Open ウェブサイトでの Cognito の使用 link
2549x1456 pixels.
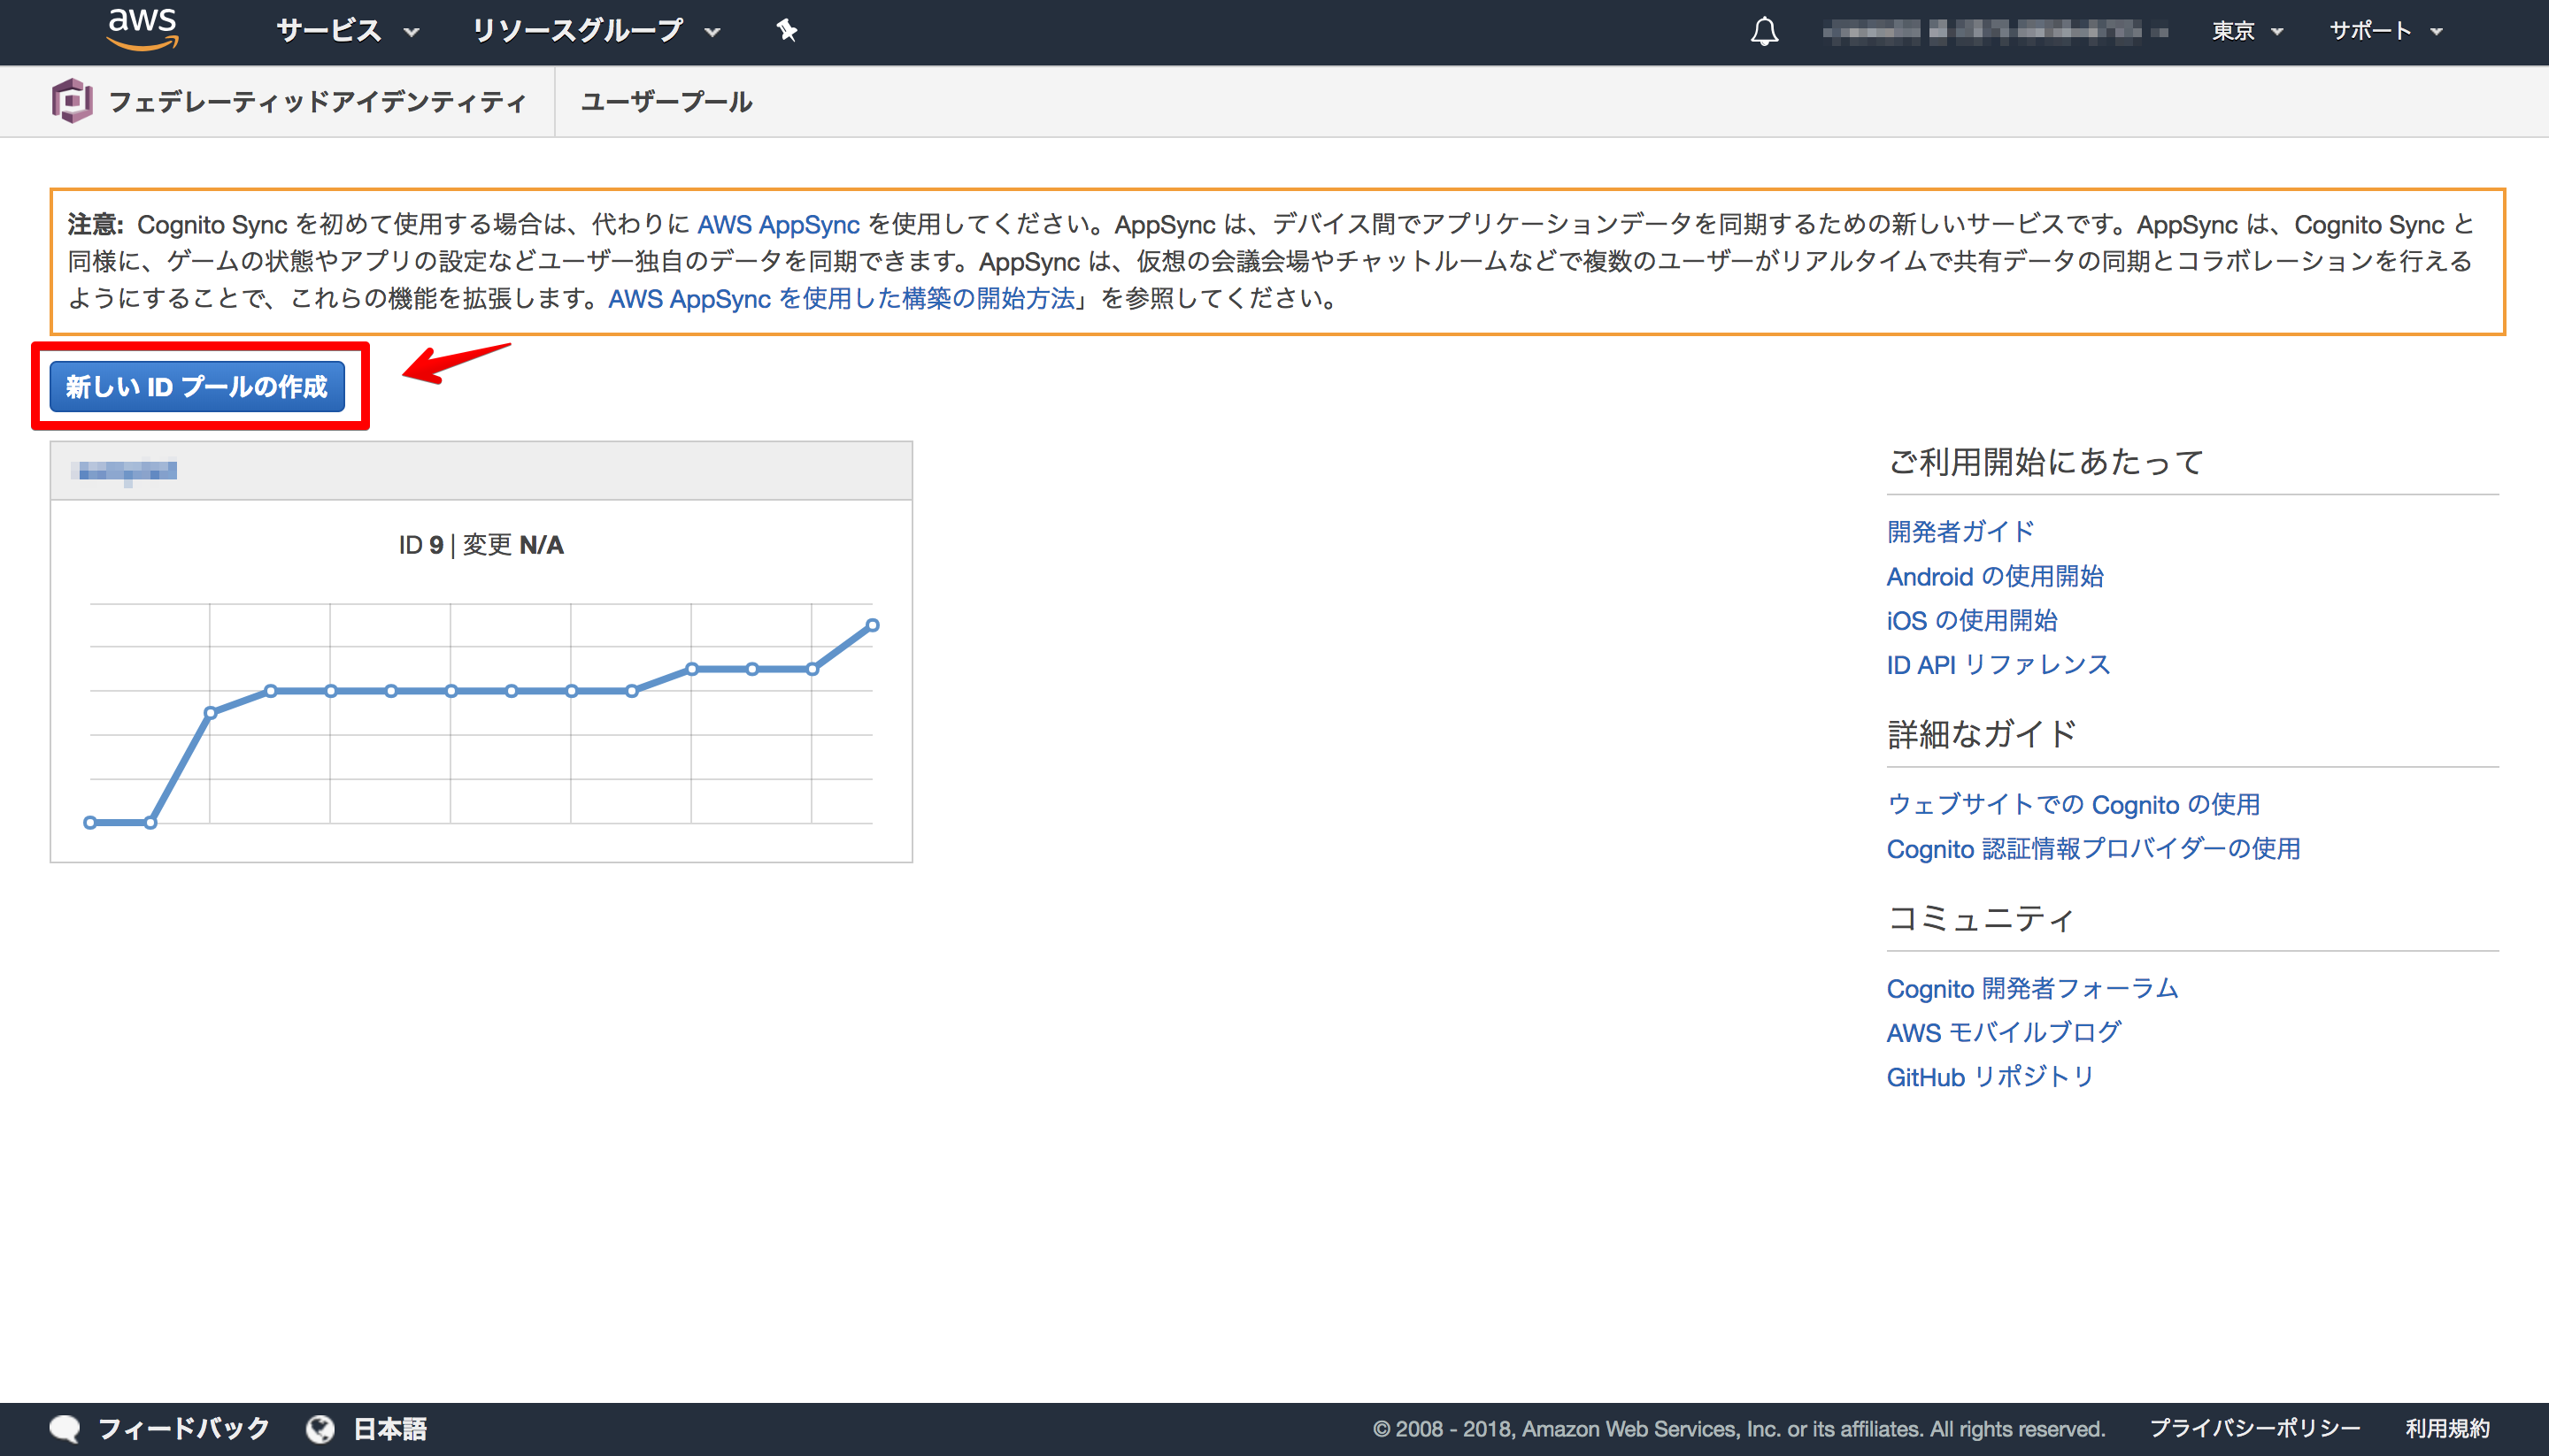[2073, 804]
